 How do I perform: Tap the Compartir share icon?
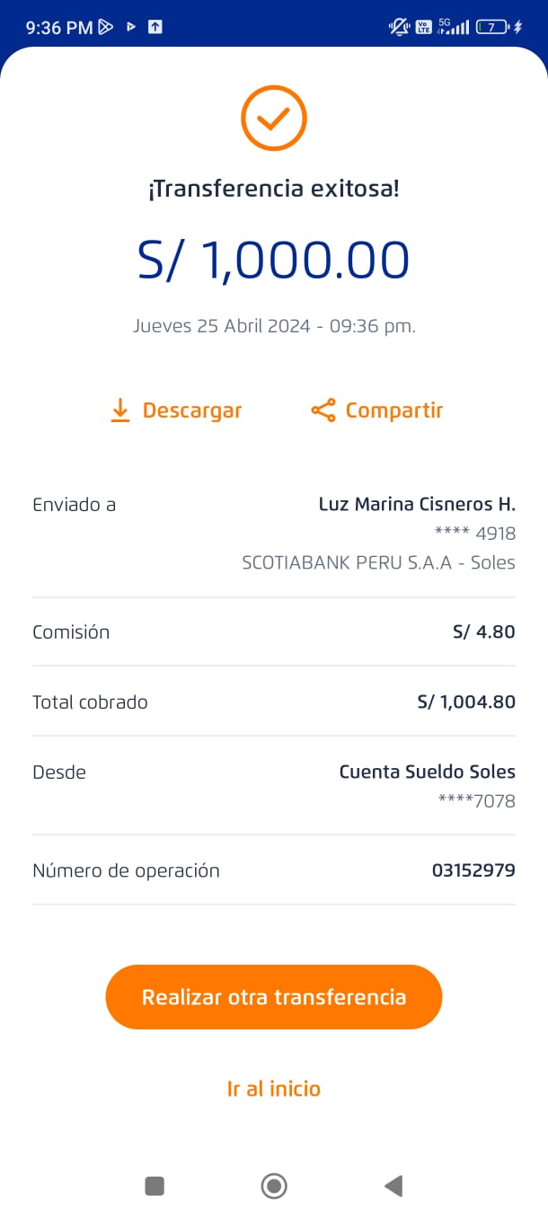tap(323, 410)
